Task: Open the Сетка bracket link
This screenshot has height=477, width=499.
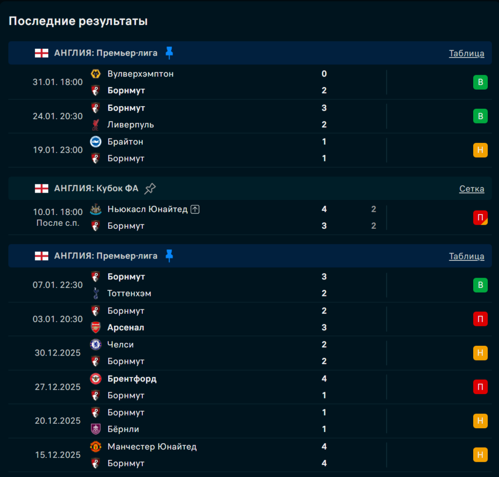Action: 471,189
